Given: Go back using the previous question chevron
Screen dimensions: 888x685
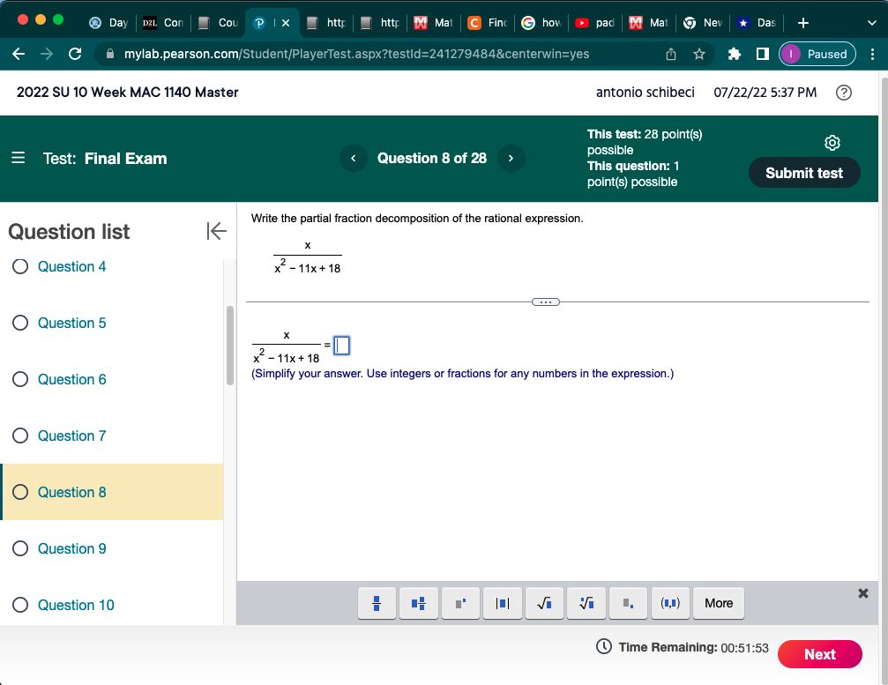Looking at the screenshot, I should click(353, 158).
